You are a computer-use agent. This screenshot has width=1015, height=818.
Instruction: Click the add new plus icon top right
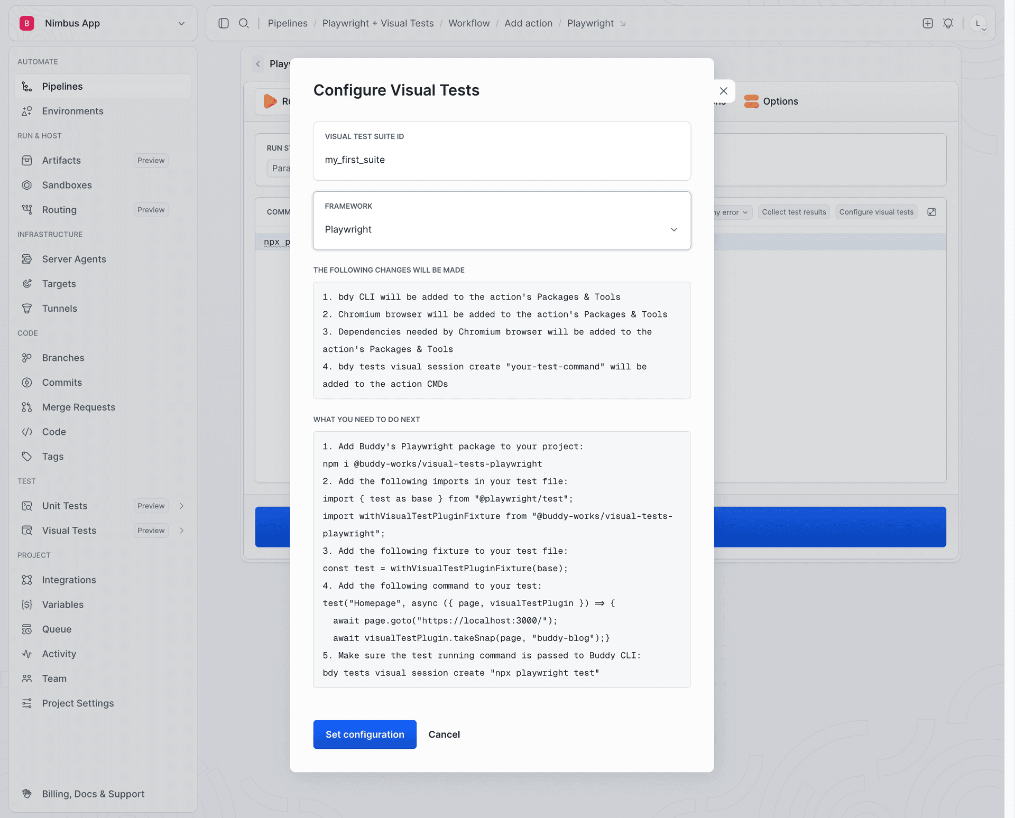tap(928, 23)
